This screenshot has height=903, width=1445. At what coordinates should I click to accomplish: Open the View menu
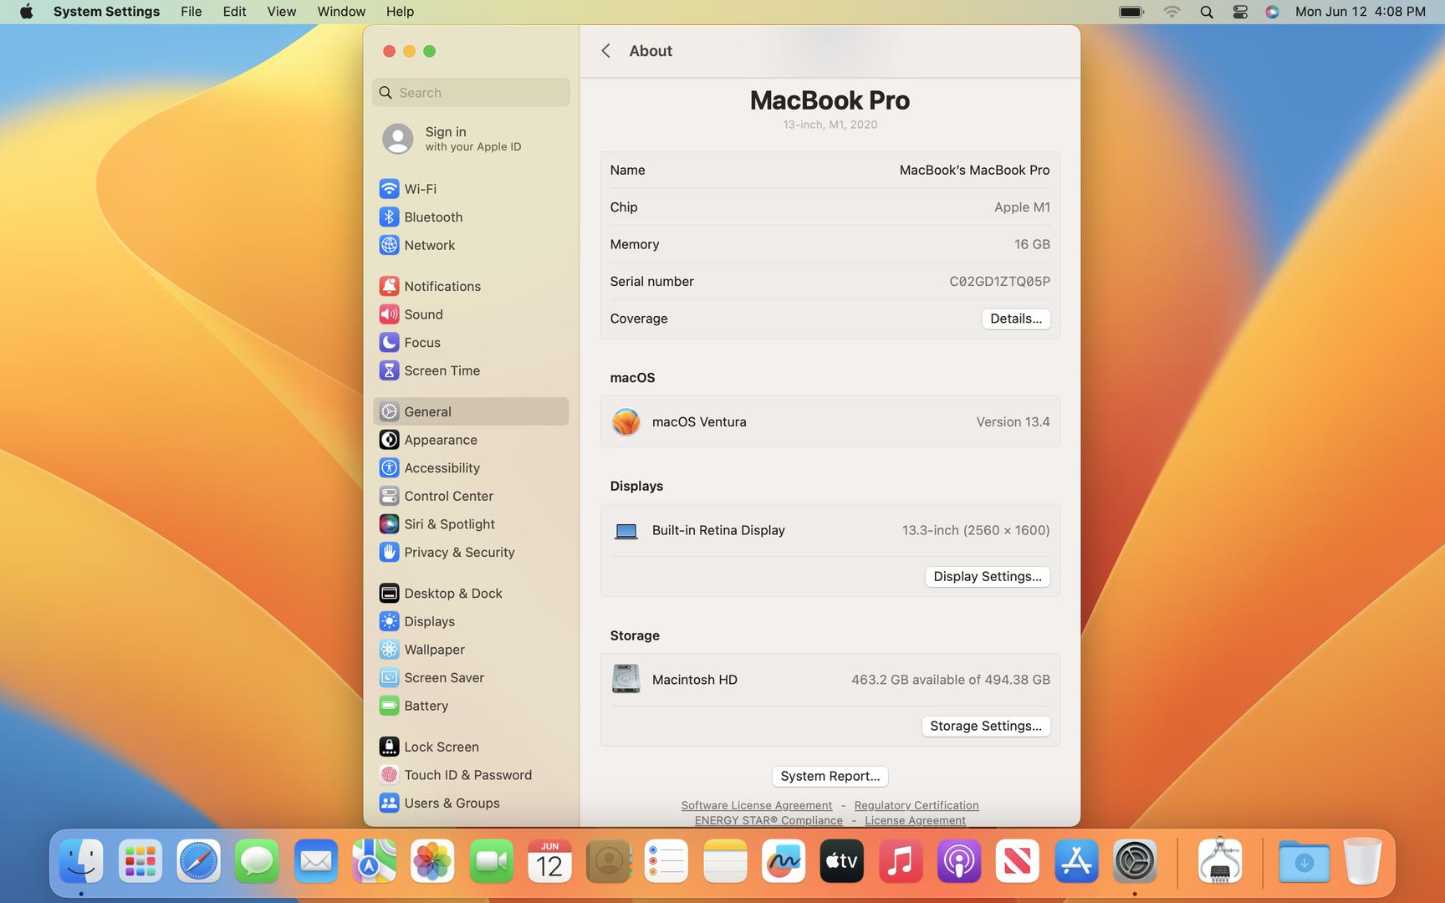281,12
